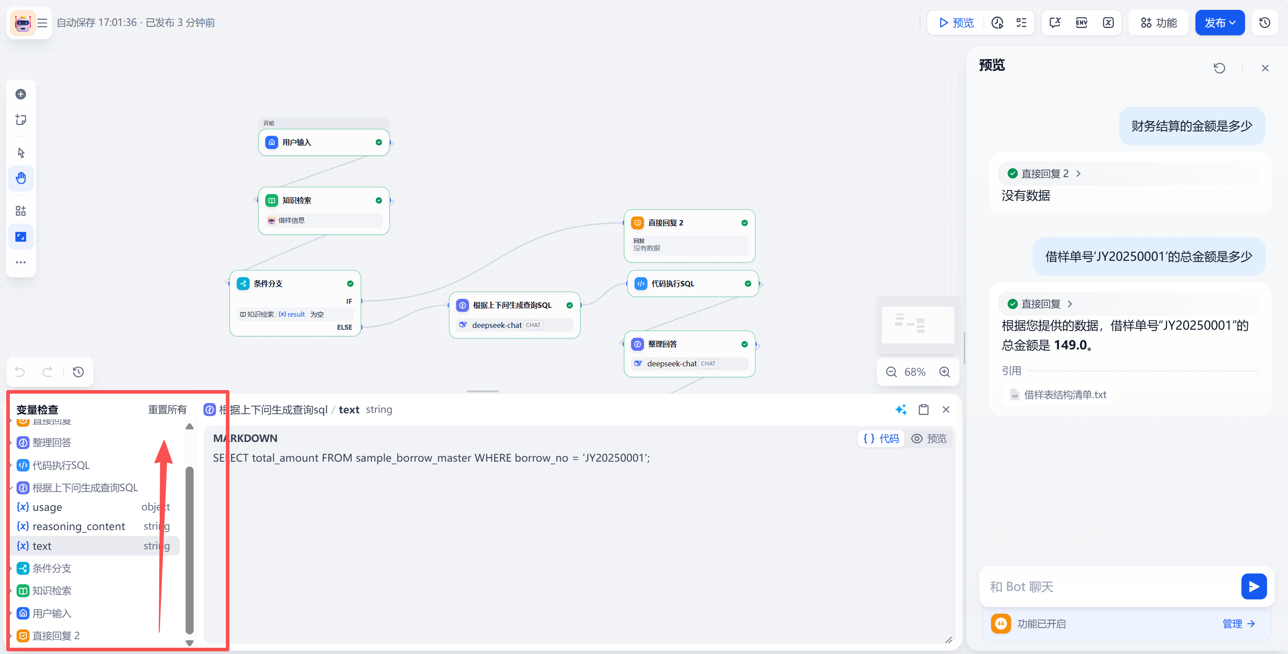Click the ENV environment variables icon

tap(1081, 22)
